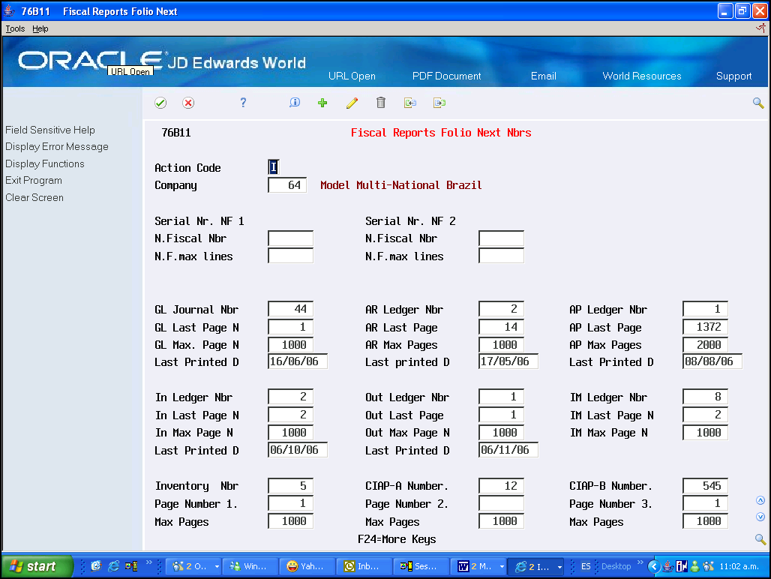Viewport: 771px width, 579px height.
Task: Click the CIAP-B Number field
Action: click(705, 485)
